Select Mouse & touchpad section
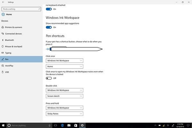Screen dimensions: 192x128 (14, 46)
